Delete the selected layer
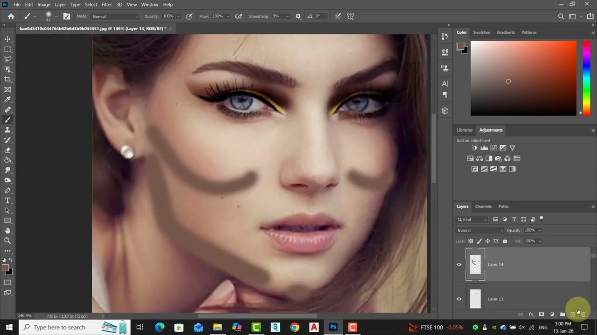597x335 pixels. (583, 315)
